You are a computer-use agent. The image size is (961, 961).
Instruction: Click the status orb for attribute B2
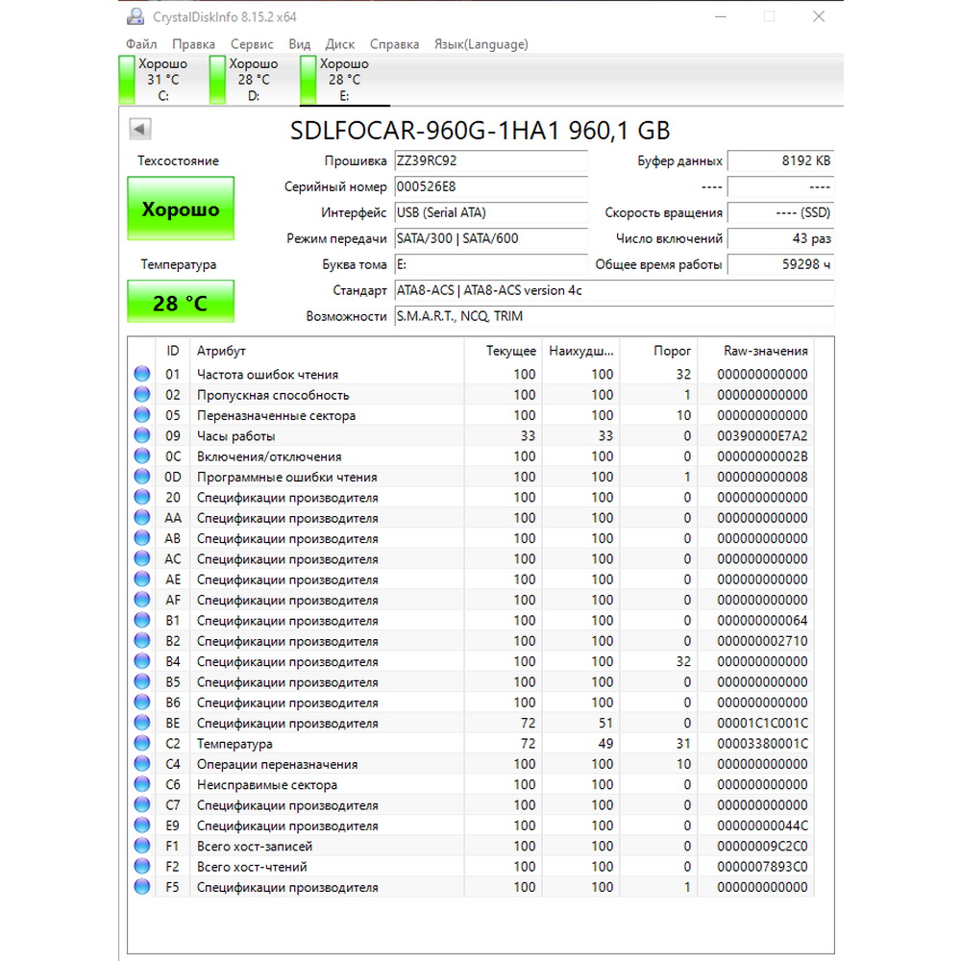tap(141, 640)
